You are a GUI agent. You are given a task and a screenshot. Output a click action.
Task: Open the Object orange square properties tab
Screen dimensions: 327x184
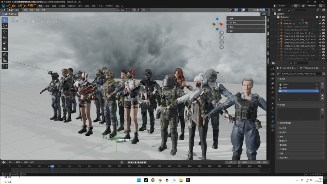click(x=273, y=104)
